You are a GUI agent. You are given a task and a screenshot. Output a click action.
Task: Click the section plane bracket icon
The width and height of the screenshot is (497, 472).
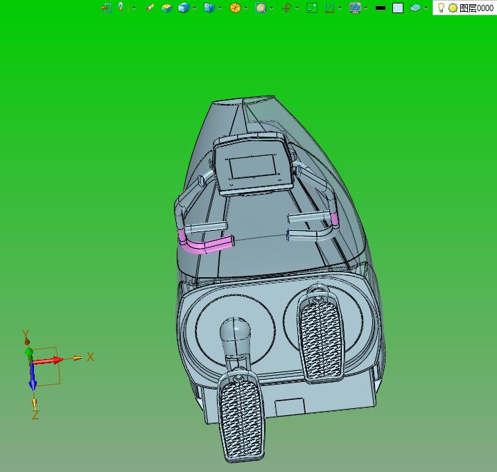point(330,8)
